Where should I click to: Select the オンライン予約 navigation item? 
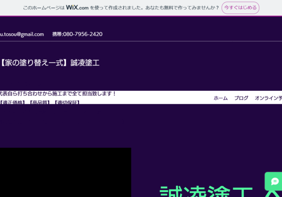point(268,98)
